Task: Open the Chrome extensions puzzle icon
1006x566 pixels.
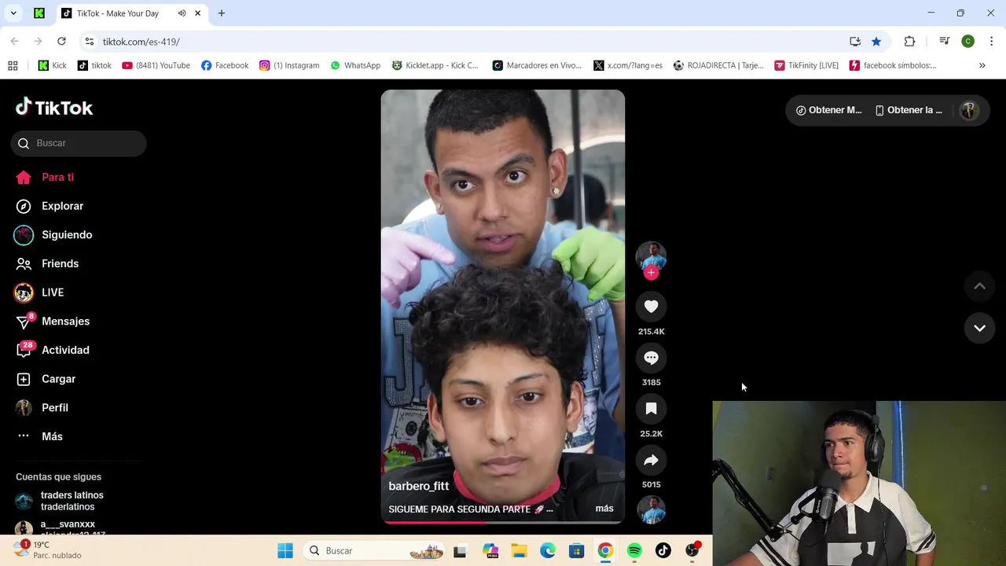Action: pyautogui.click(x=909, y=42)
